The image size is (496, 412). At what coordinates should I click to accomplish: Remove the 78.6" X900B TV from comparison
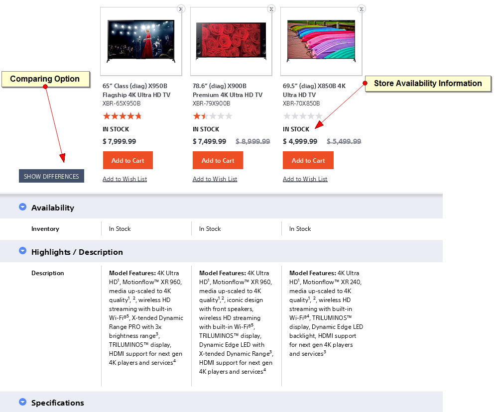coord(271,8)
